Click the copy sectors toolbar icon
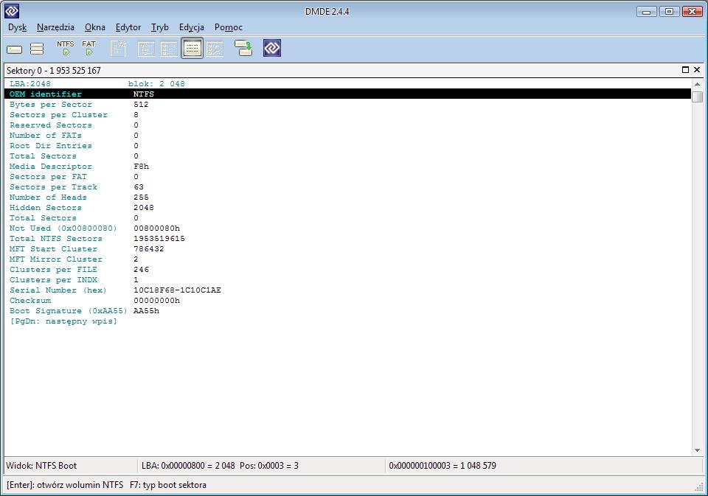 pyautogui.click(x=243, y=49)
